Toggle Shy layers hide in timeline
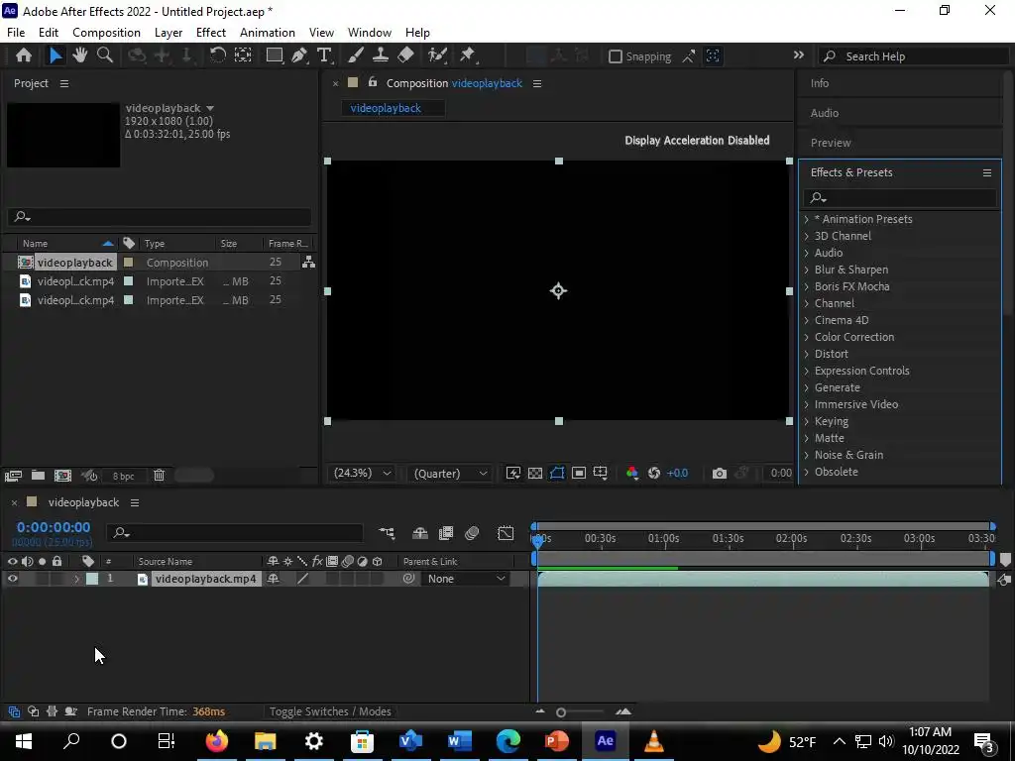The width and height of the screenshot is (1015, 761). (x=420, y=533)
